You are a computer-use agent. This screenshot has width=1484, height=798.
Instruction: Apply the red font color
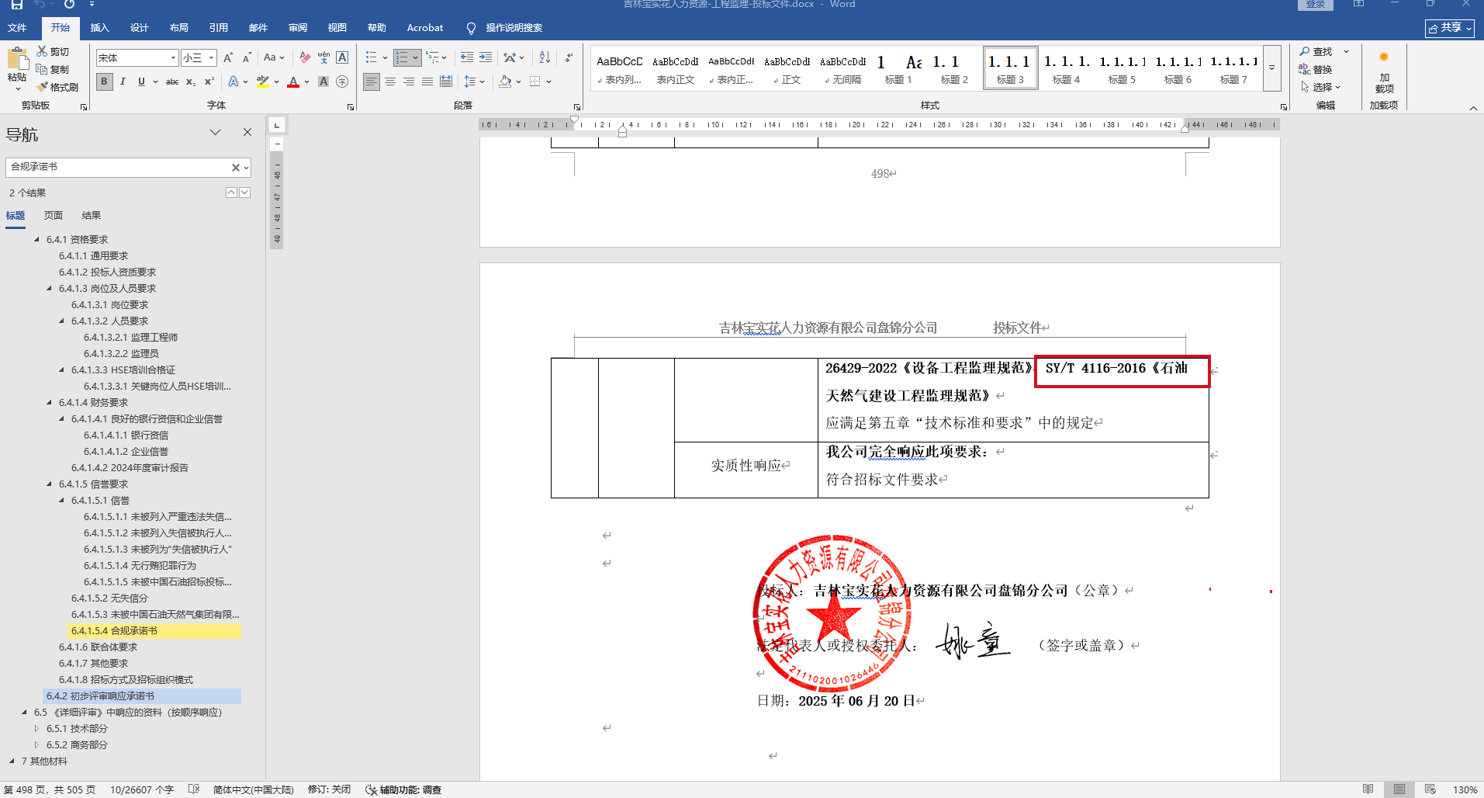(293, 82)
